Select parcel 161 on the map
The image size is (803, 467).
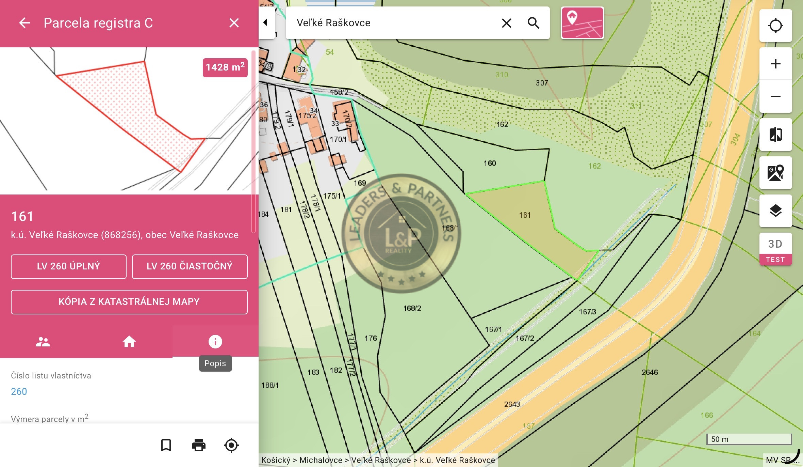click(525, 215)
